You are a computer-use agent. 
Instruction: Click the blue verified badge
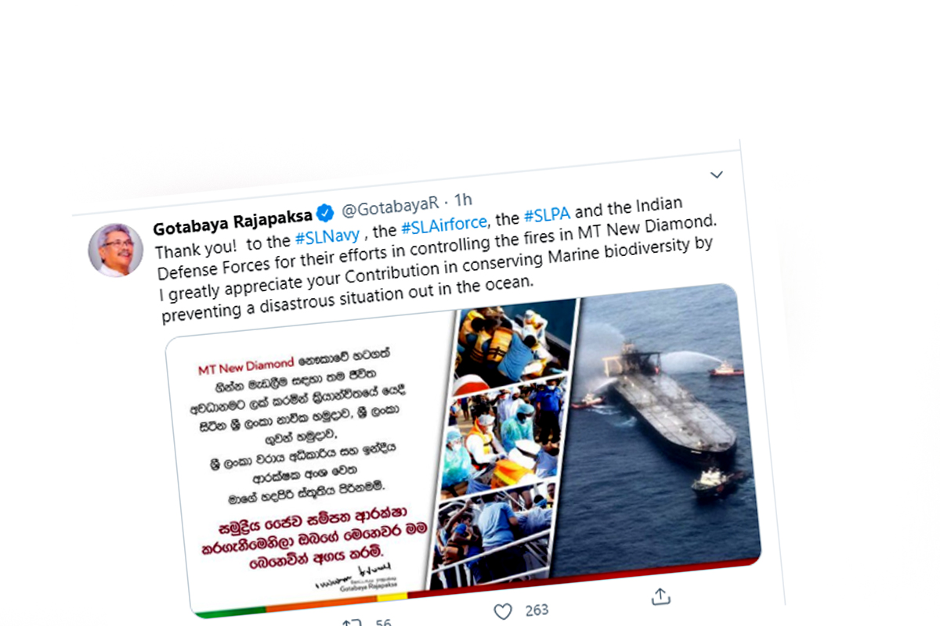click(326, 213)
